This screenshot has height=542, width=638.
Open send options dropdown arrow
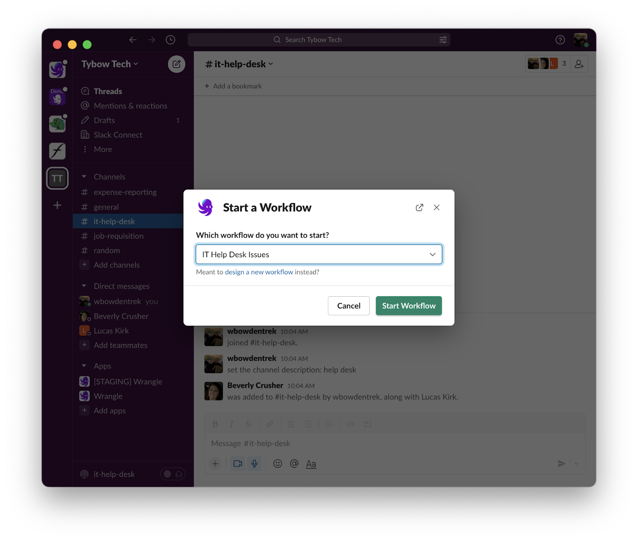coord(576,464)
